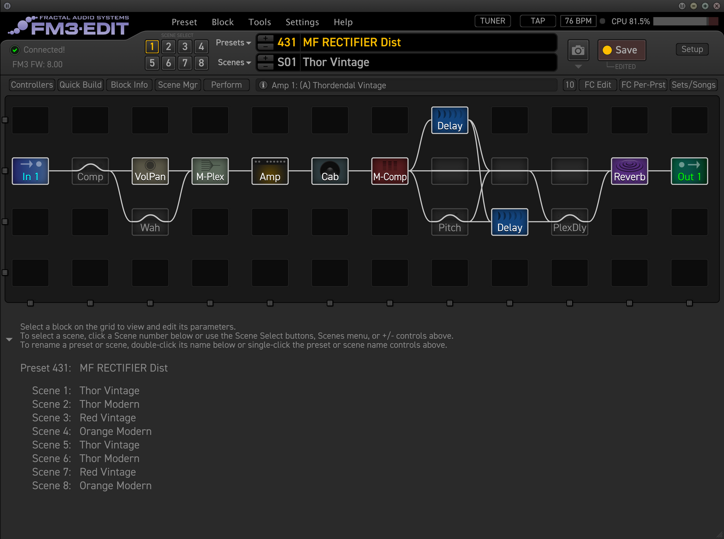Open the Presets dropdown
The width and height of the screenshot is (724, 539).
tap(233, 43)
